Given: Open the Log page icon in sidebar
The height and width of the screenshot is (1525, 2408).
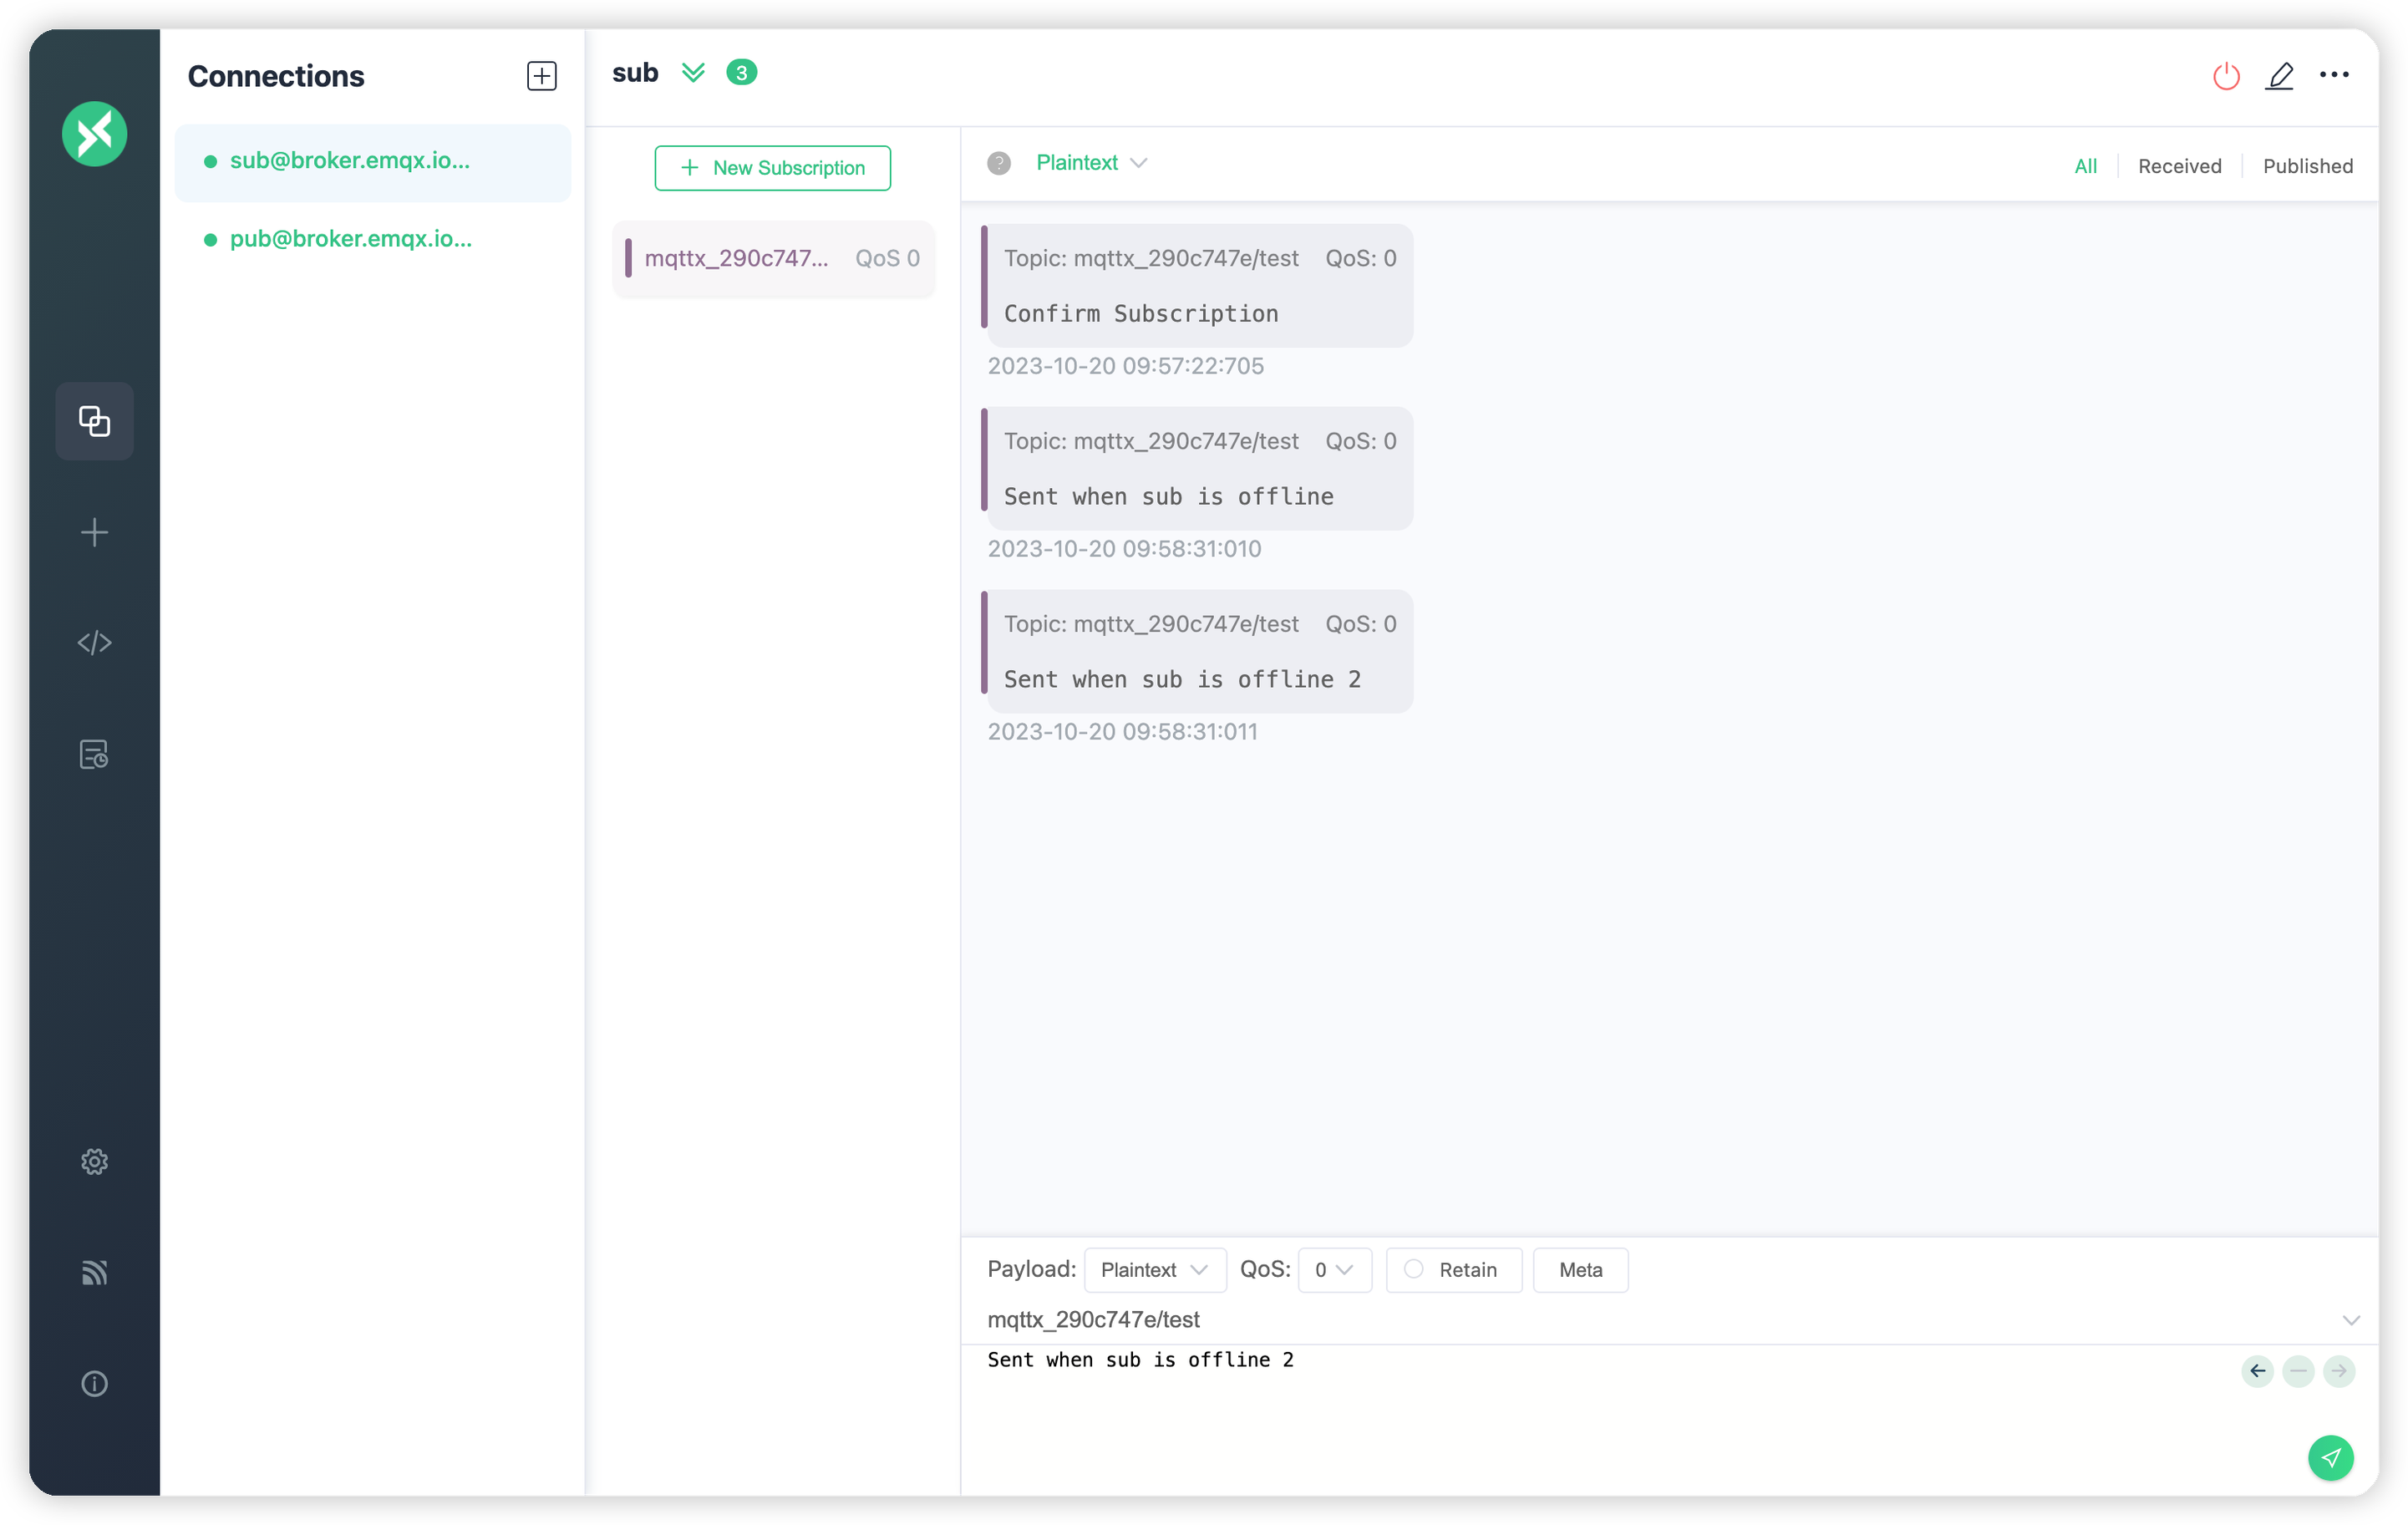Looking at the screenshot, I should coord(94,754).
